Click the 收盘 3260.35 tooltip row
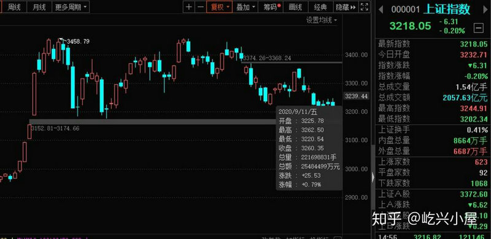491x239 pixels. pyautogui.click(x=301, y=148)
